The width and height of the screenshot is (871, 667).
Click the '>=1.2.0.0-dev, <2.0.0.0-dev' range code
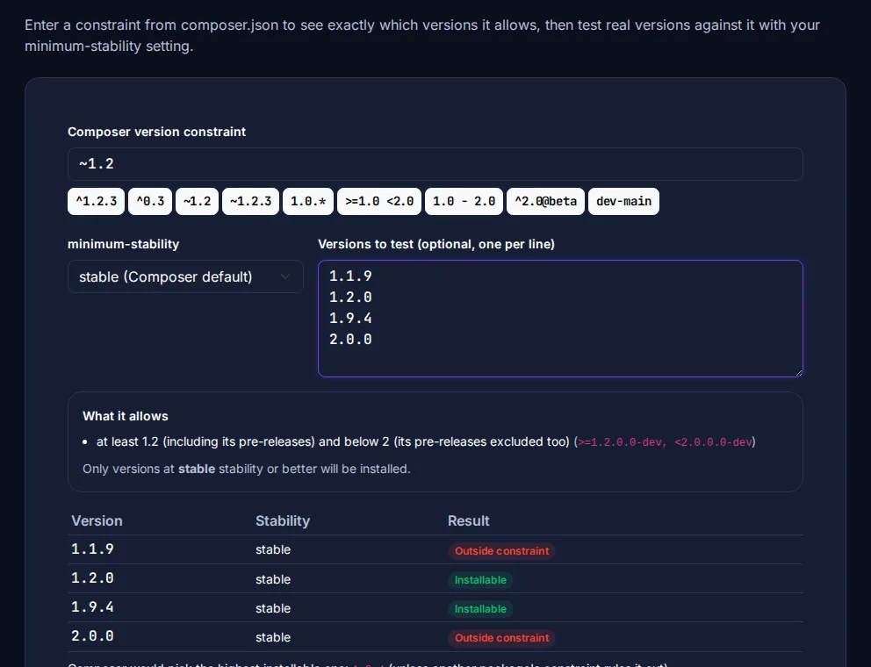click(x=665, y=442)
